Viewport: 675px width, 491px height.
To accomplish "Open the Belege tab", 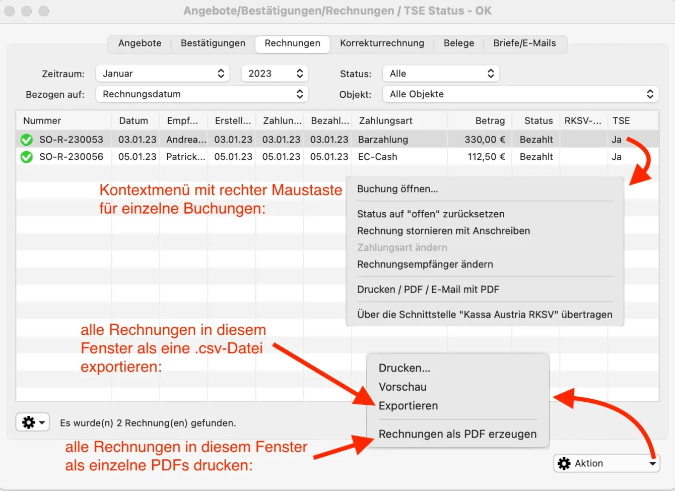I will (459, 43).
